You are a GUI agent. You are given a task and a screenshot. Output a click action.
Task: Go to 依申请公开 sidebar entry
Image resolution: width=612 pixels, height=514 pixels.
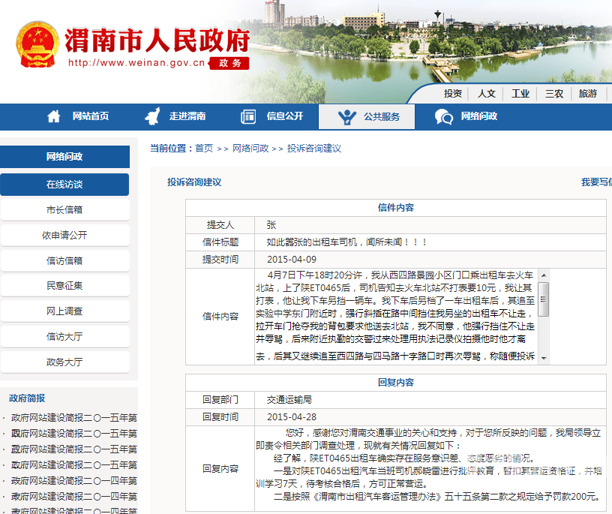(x=64, y=236)
